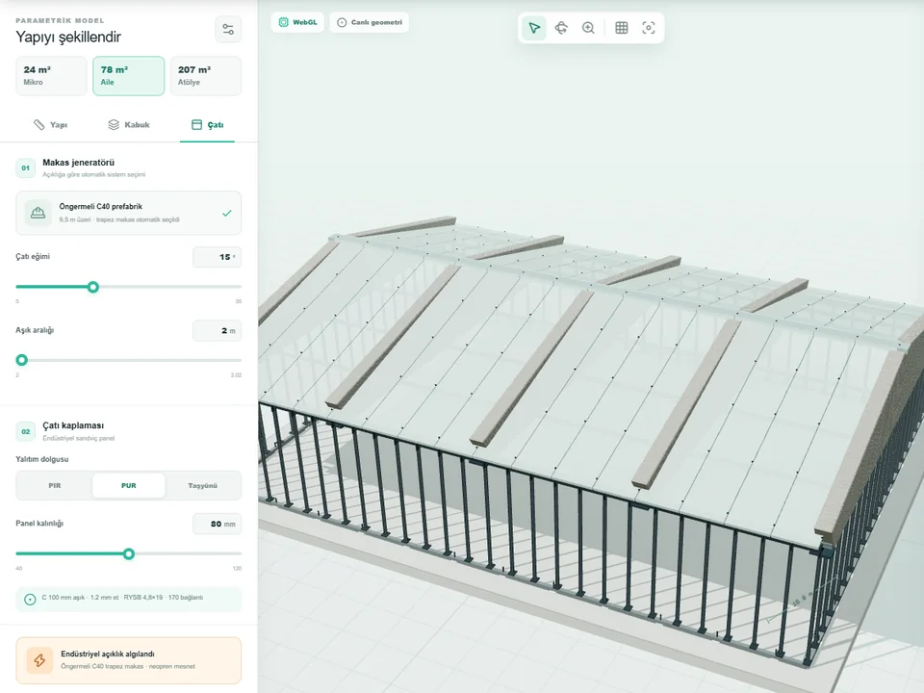
Task: Activate the pointer select tool
Action: point(534,28)
